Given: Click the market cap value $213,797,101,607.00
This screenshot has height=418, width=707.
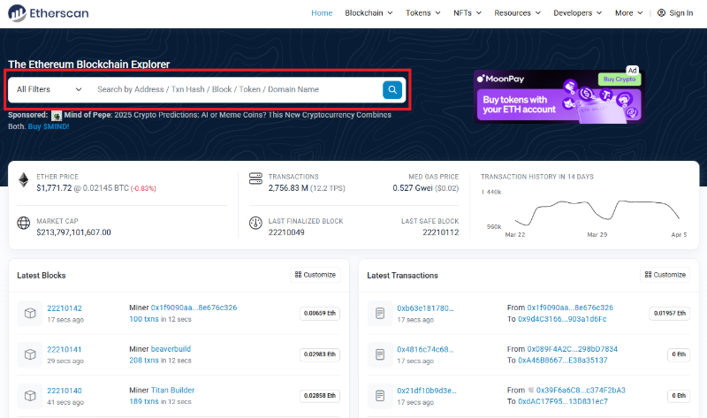Looking at the screenshot, I should point(73,232).
